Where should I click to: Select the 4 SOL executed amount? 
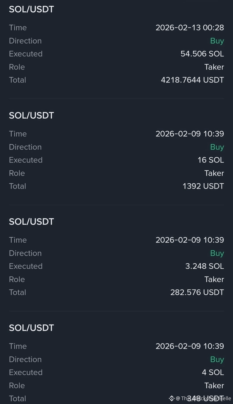(x=213, y=373)
